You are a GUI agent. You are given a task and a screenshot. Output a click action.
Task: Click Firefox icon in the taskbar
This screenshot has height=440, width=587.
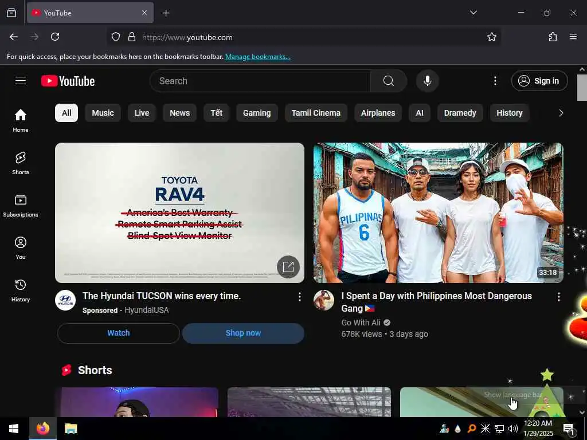coord(43,429)
